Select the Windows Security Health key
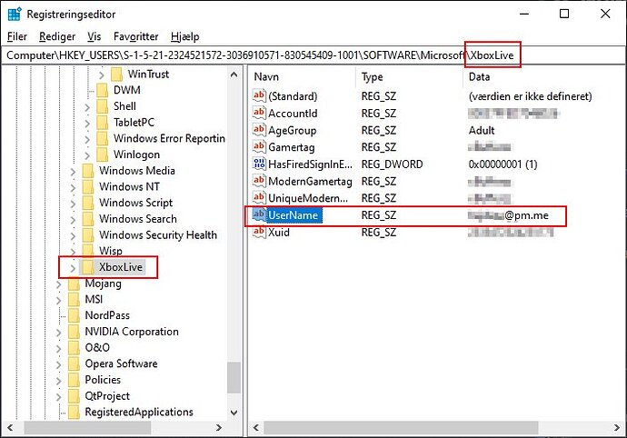Viewport: 627px width, 438px height. coord(157,234)
